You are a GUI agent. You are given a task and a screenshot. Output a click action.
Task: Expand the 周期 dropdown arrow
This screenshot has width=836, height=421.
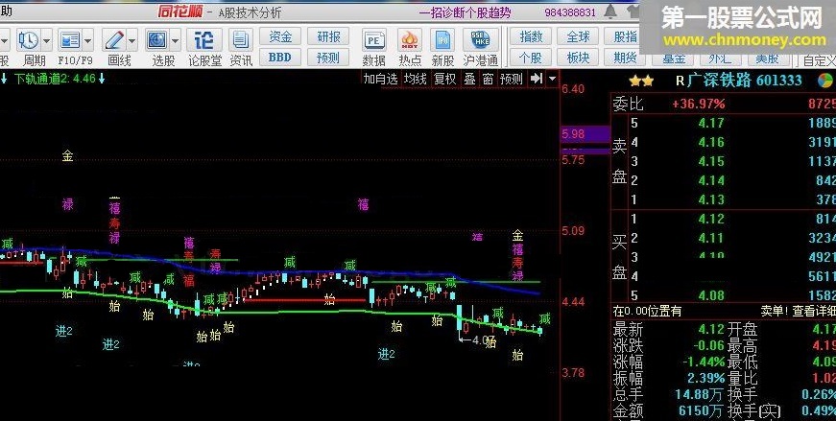point(47,40)
